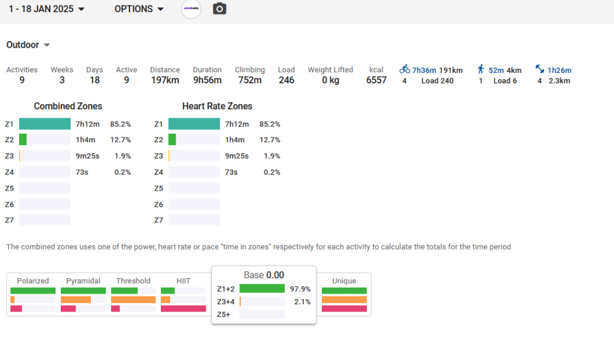Open the 1 - 18 JAN 2025 date range dropdown
Viewport: 614px width, 339px height.
click(x=47, y=9)
